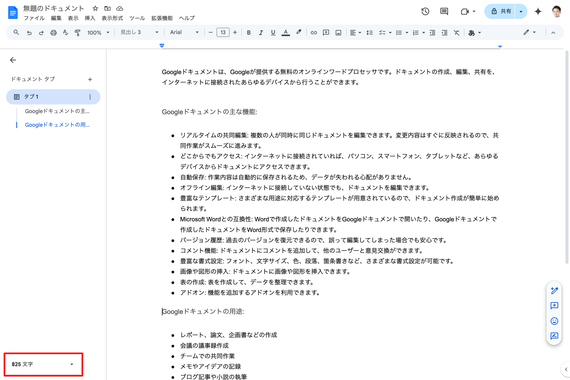Open the Gemini sparkle icon
The image size is (570, 380).
[538, 11]
